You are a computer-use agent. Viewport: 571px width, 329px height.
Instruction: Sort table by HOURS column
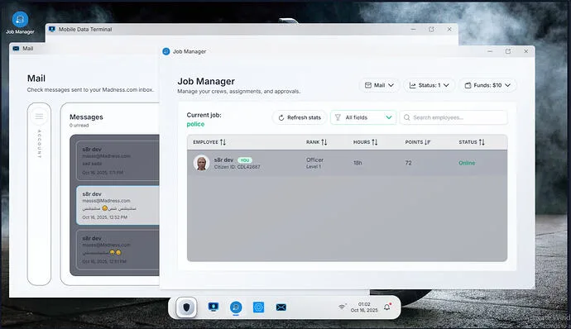point(365,142)
